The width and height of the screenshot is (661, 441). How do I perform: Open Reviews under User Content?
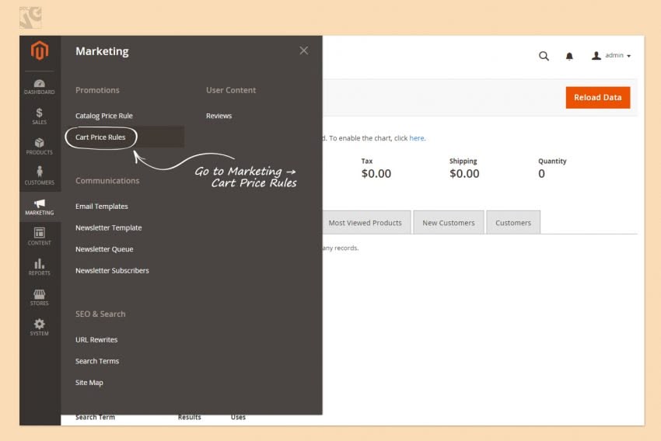(219, 116)
